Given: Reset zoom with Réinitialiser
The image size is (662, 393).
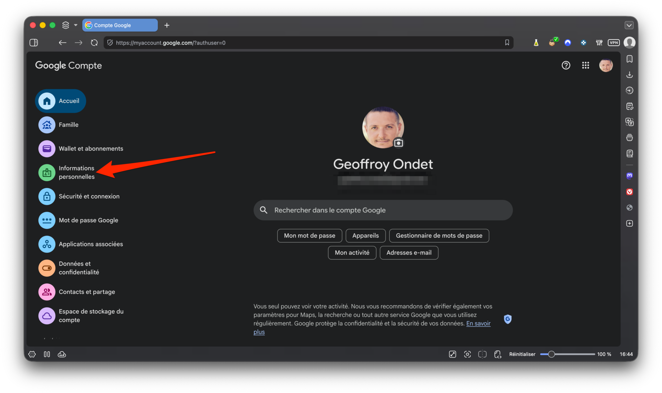Looking at the screenshot, I should (x=522, y=354).
